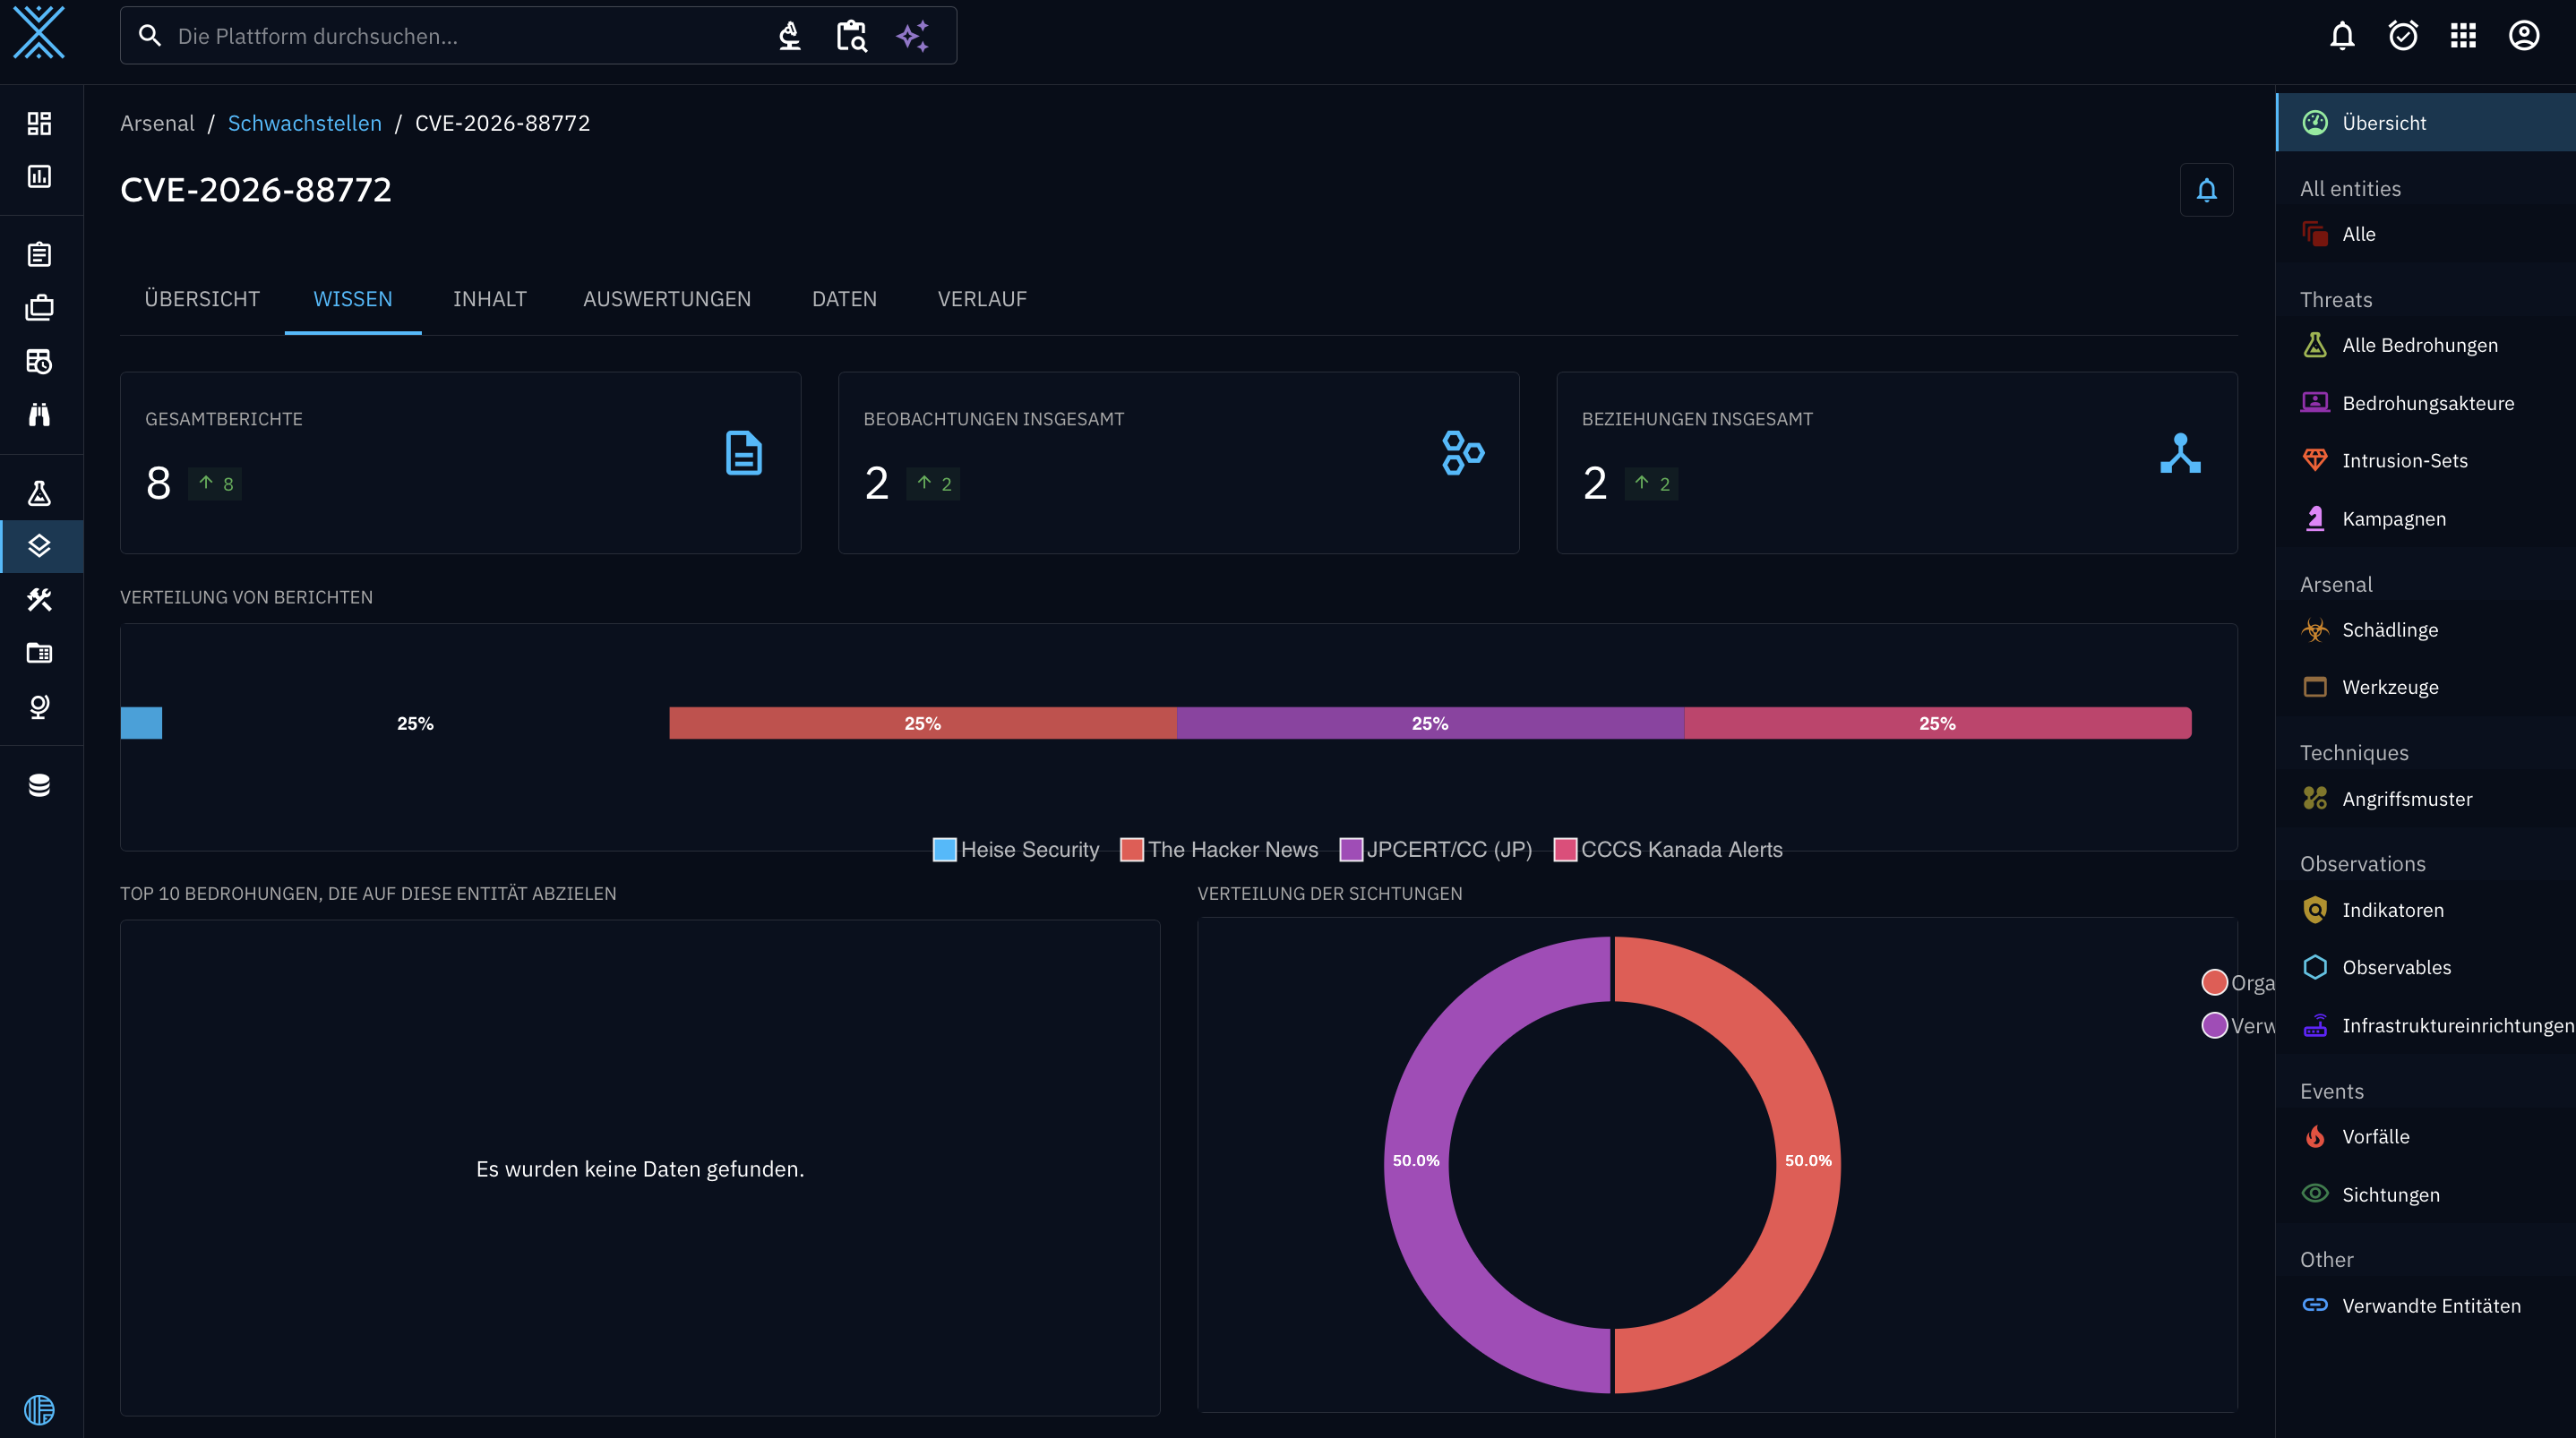Viewport: 2576px width, 1438px height.
Task: Click the microscope investigation icon in the search bar
Action: coord(790,36)
